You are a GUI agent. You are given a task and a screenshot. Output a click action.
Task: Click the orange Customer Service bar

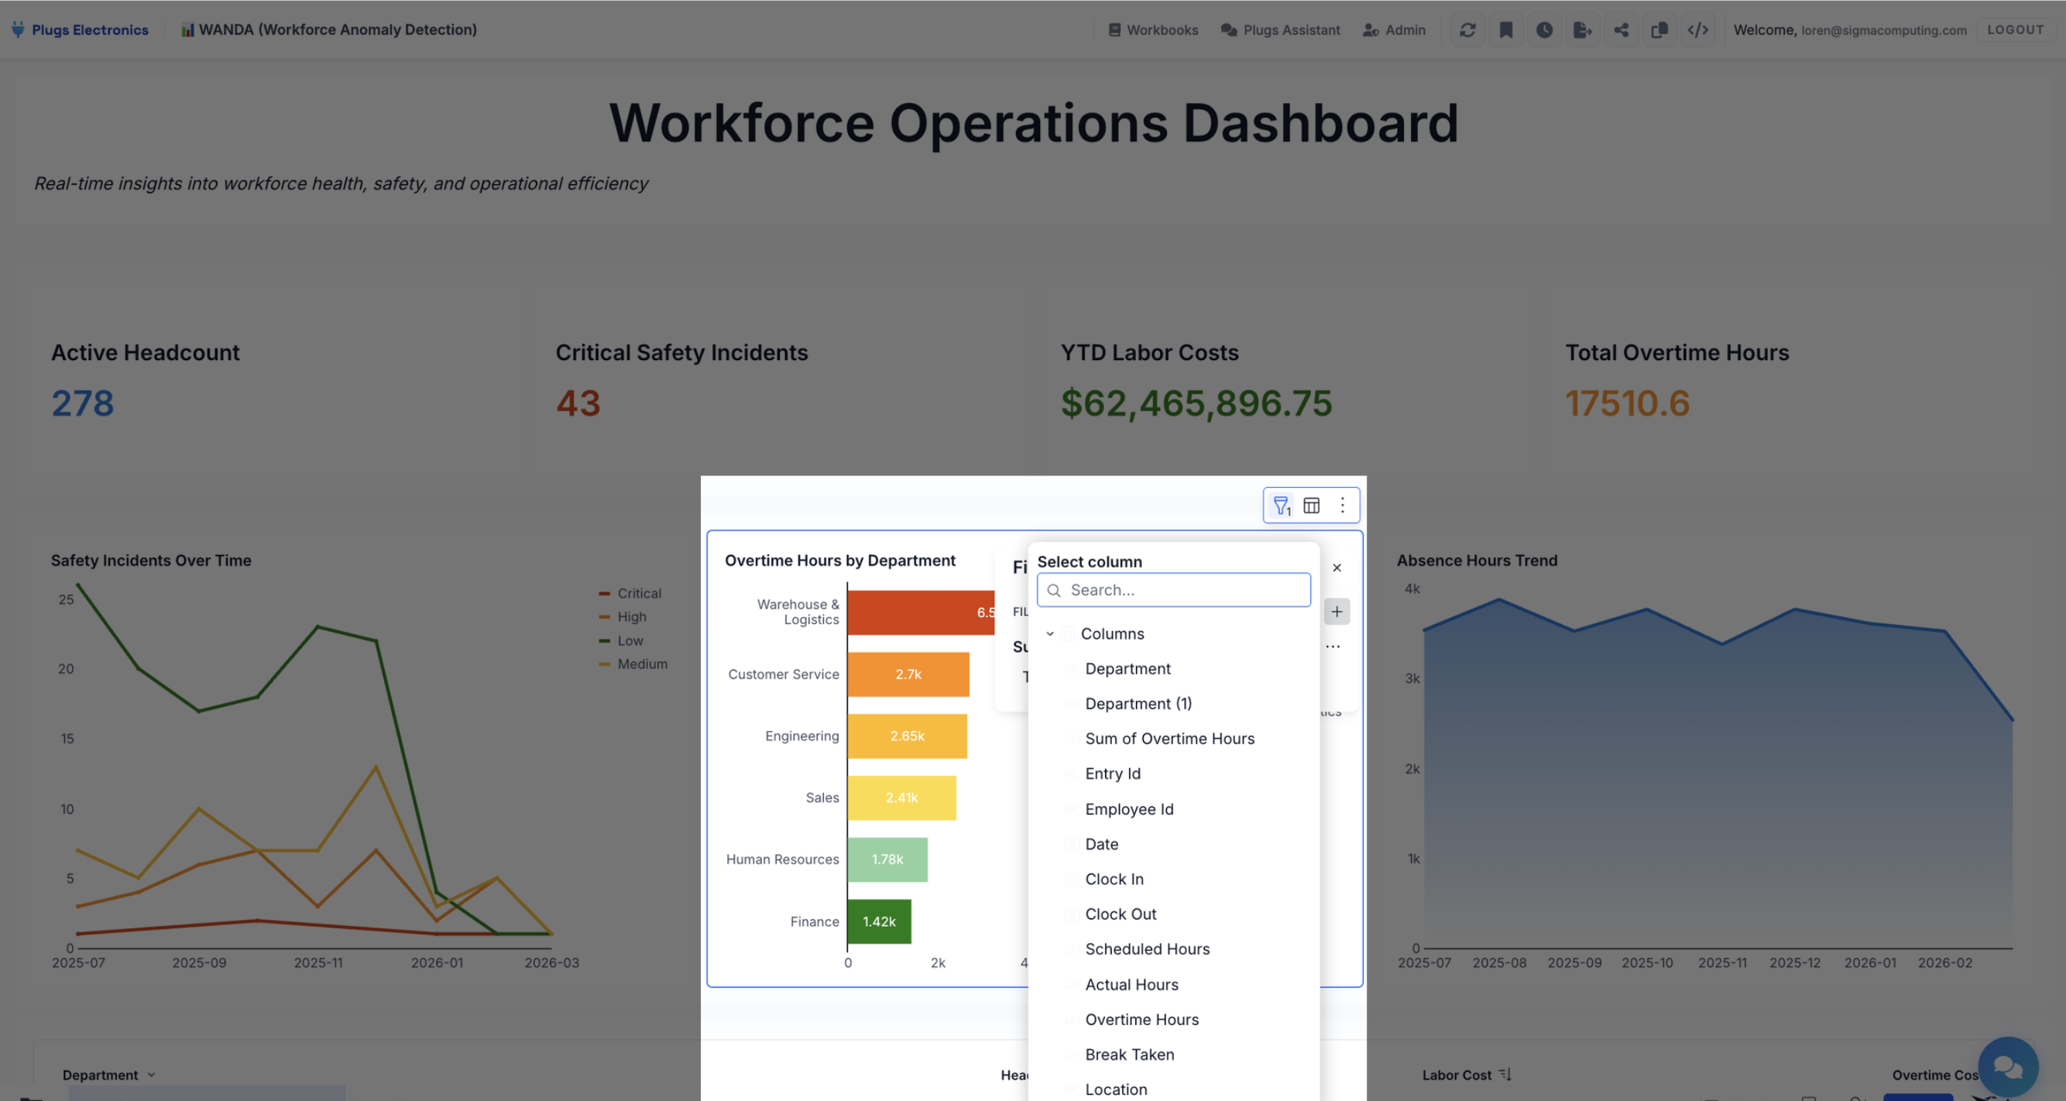tap(907, 674)
